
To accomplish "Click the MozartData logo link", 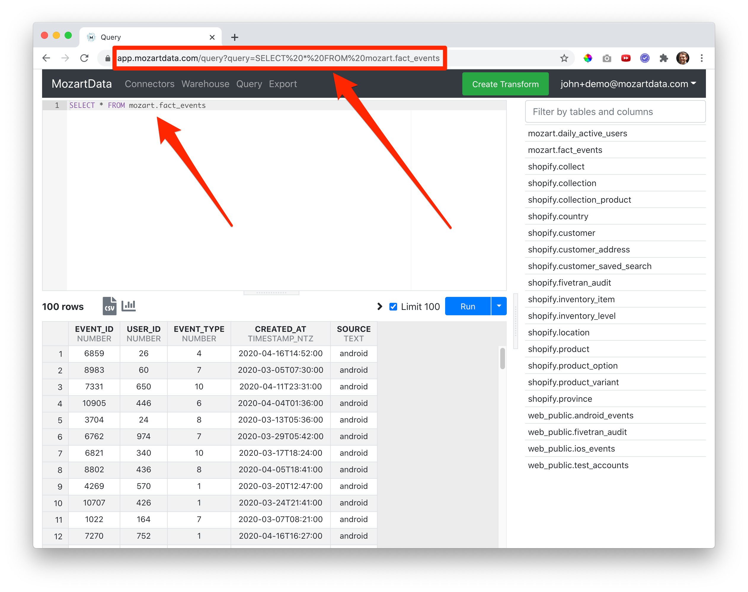I will click(82, 84).
